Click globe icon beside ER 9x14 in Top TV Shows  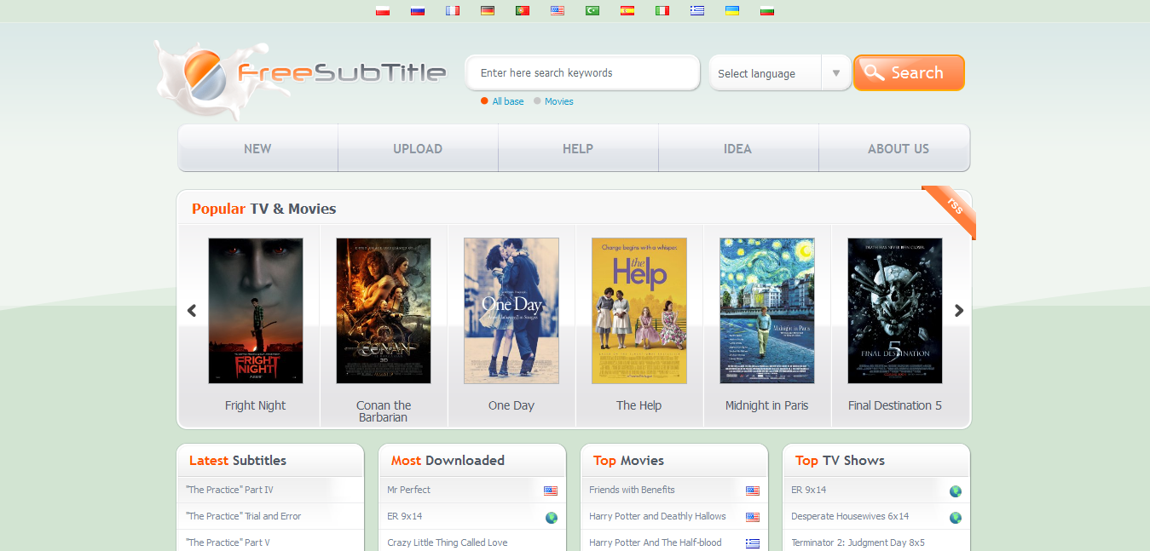click(x=956, y=491)
